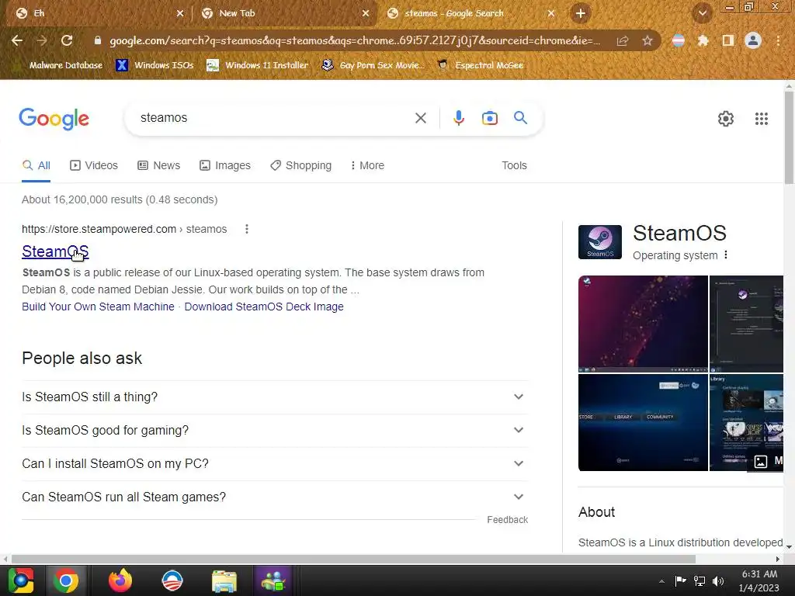The width and height of the screenshot is (795, 596).
Task: Open a new tab with plus button
Action: click(x=581, y=13)
